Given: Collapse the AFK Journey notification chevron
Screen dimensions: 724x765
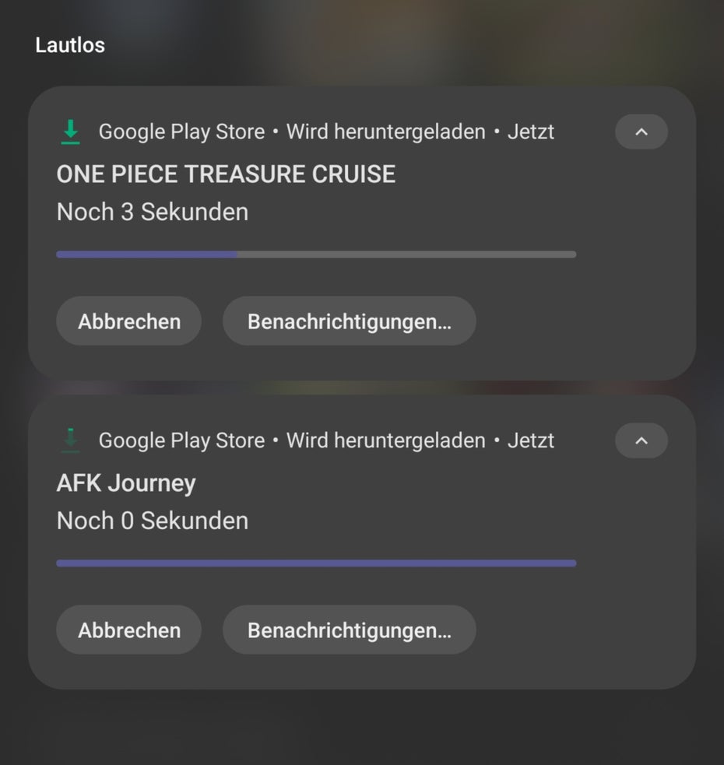Looking at the screenshot, I should tap(641, 440).
